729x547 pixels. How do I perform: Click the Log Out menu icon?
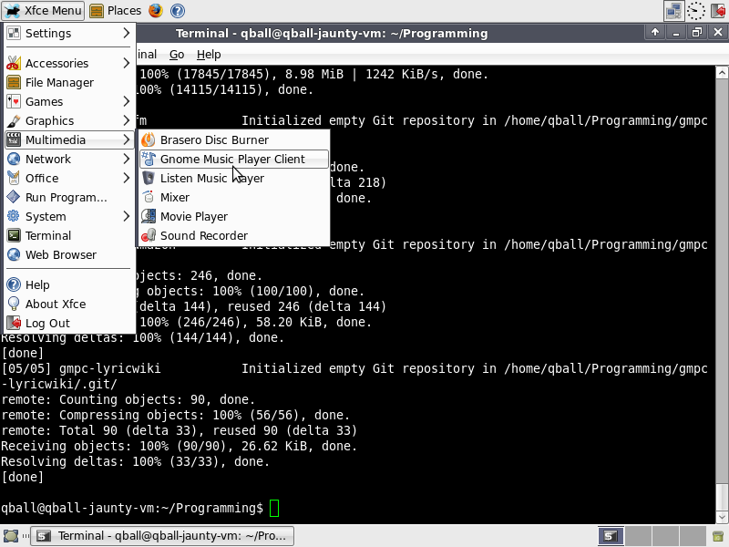(14, 323)
